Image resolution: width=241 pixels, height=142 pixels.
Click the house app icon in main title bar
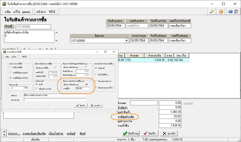click(x=4, y=4)
